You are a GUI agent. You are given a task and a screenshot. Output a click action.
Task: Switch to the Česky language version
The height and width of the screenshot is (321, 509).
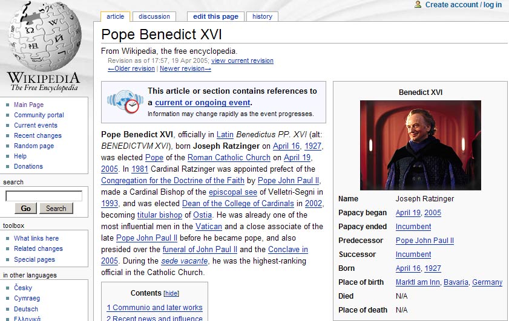coord(23,288)
